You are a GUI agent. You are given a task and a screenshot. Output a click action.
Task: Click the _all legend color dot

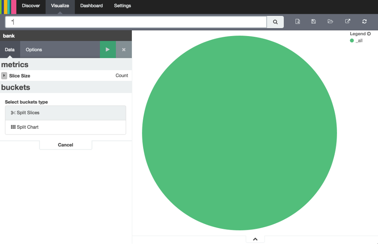click(352, 41)
